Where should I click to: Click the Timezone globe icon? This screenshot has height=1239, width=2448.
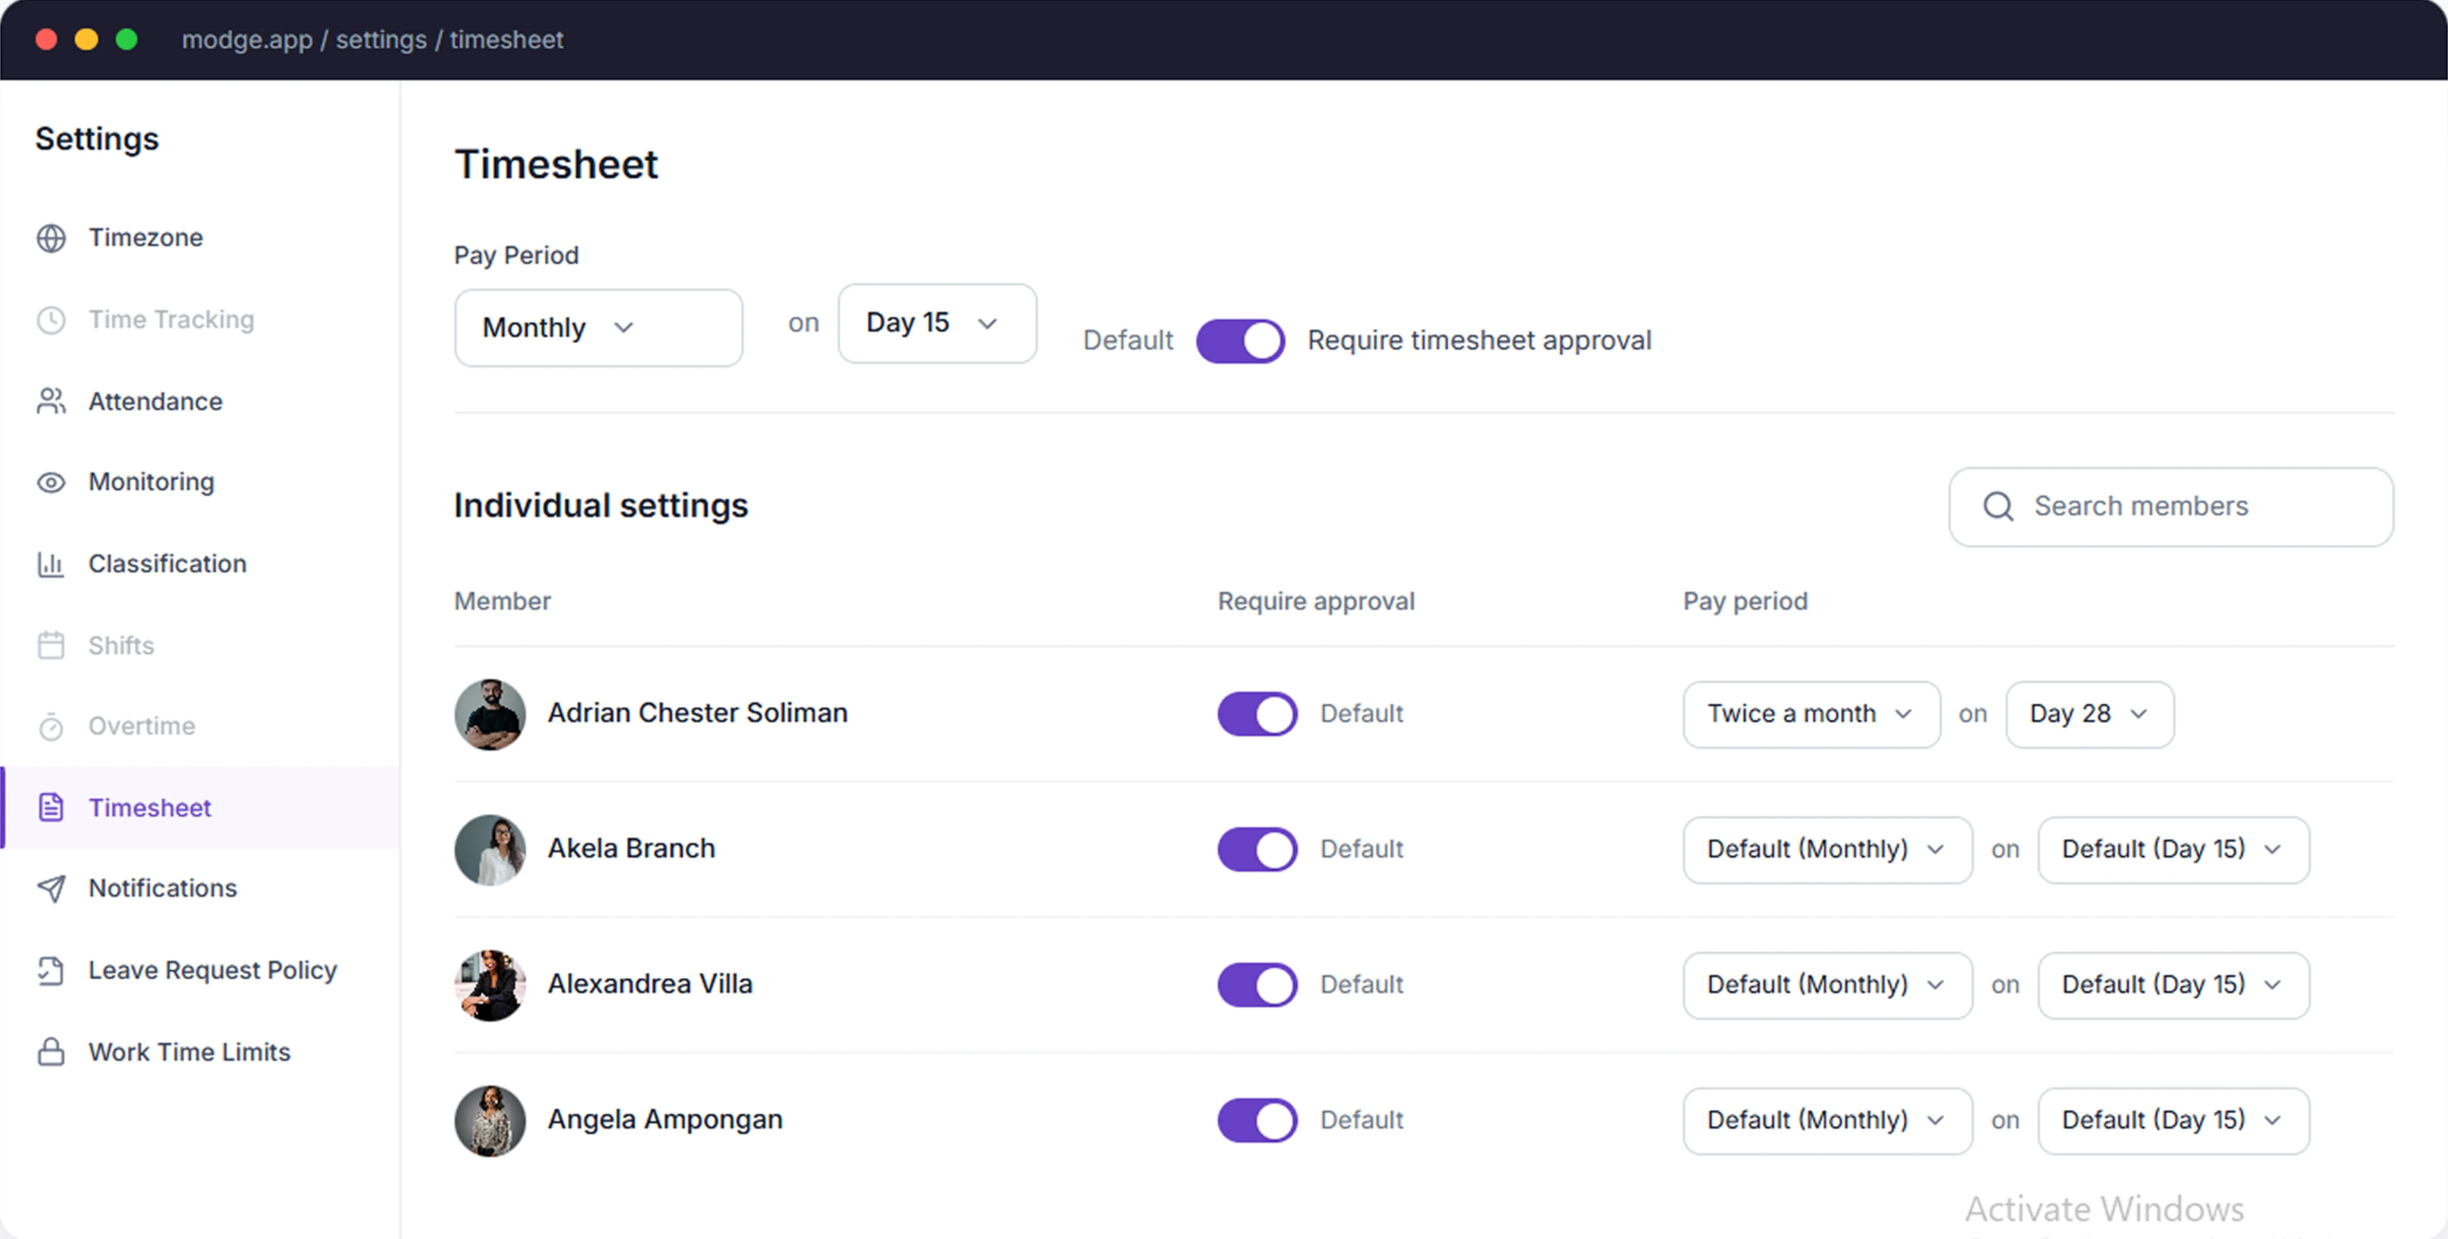(51, 238)
